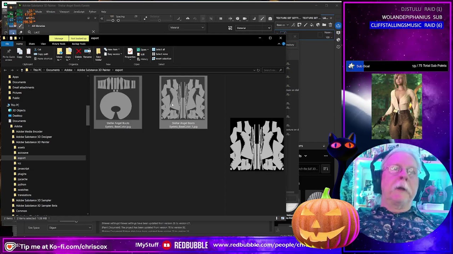This screenshot has height=254, width=453.
Task: Open the Picture Tools tab
Action: tap(59, 44)
